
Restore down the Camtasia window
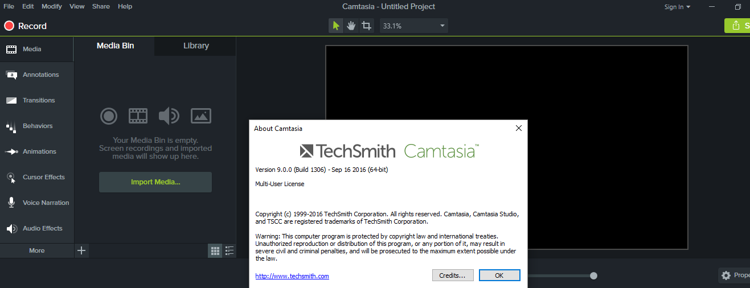coord(738,7)
